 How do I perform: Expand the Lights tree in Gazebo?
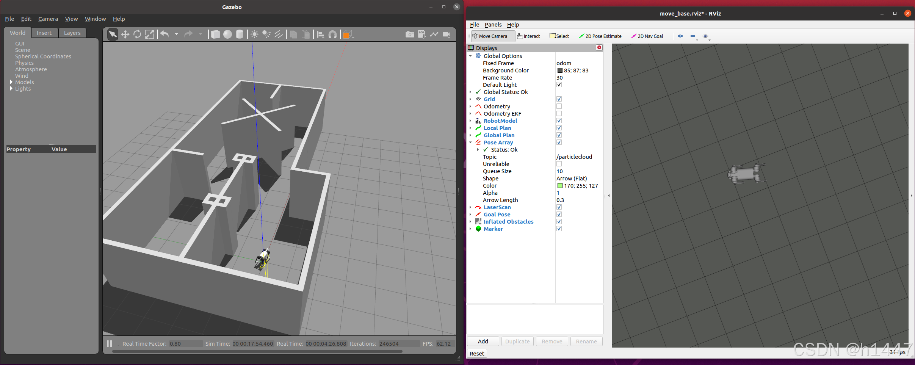point(11,88)
